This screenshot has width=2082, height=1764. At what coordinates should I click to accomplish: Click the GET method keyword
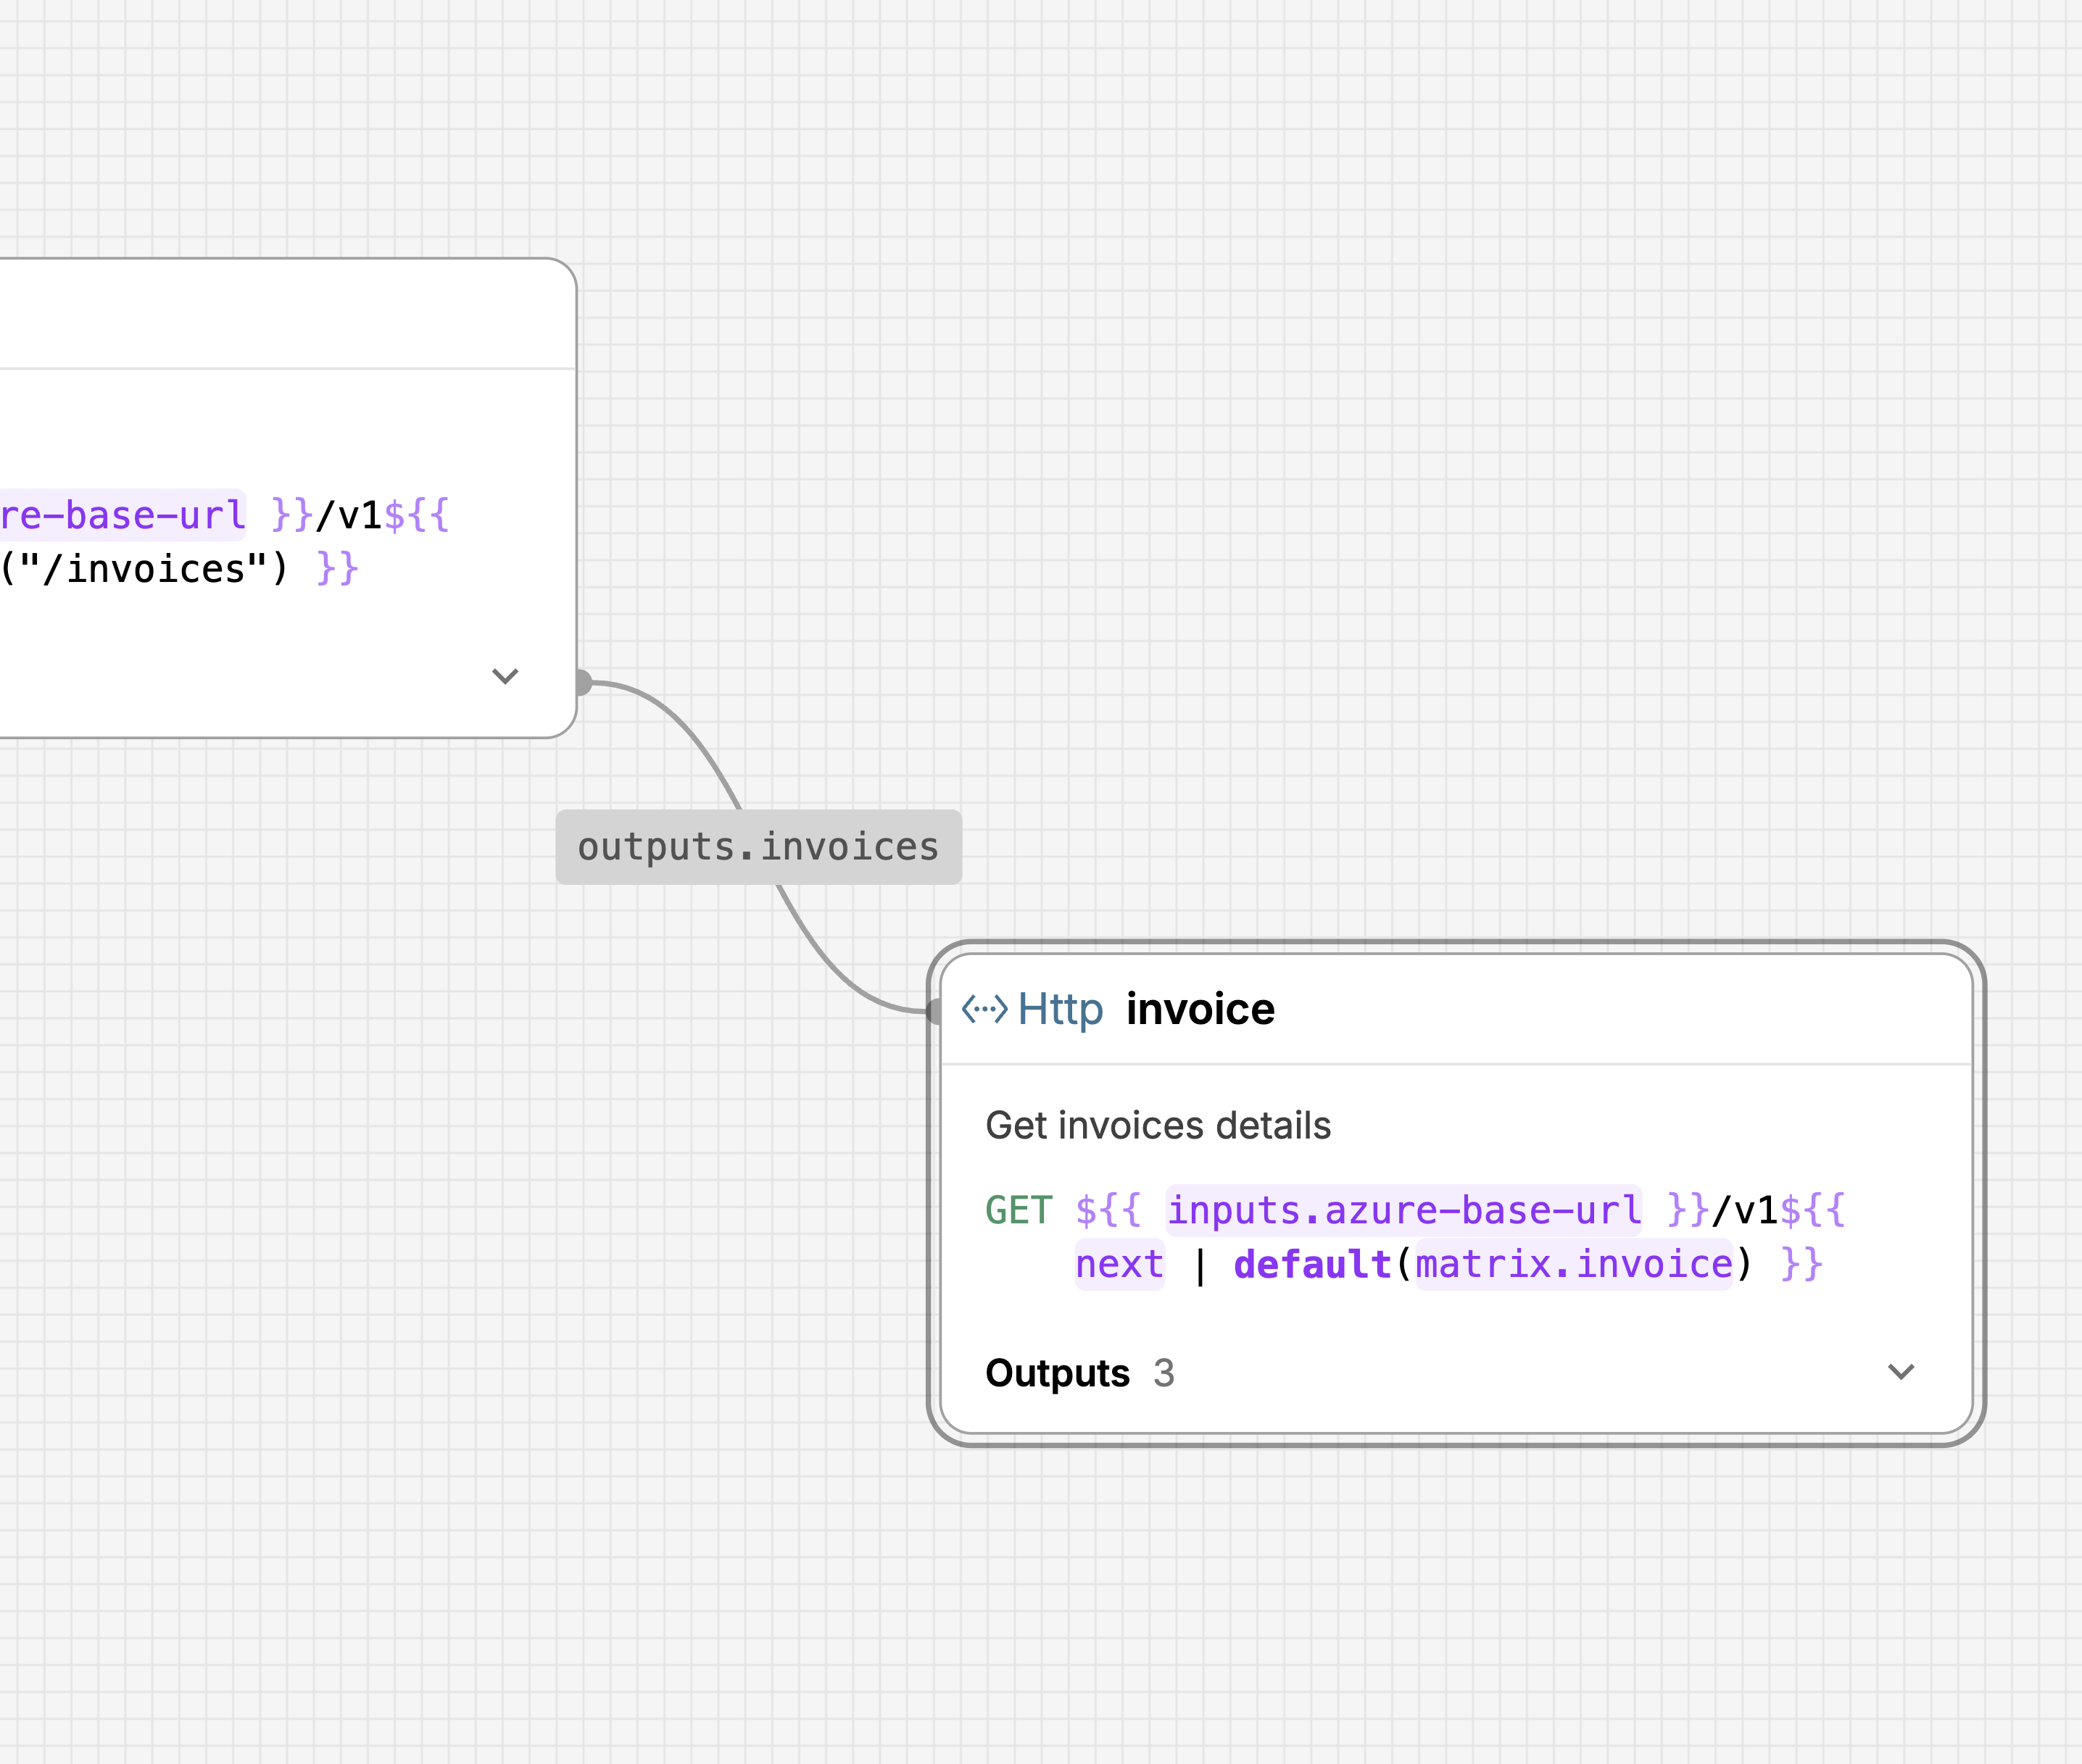tap(1018, 1210)
